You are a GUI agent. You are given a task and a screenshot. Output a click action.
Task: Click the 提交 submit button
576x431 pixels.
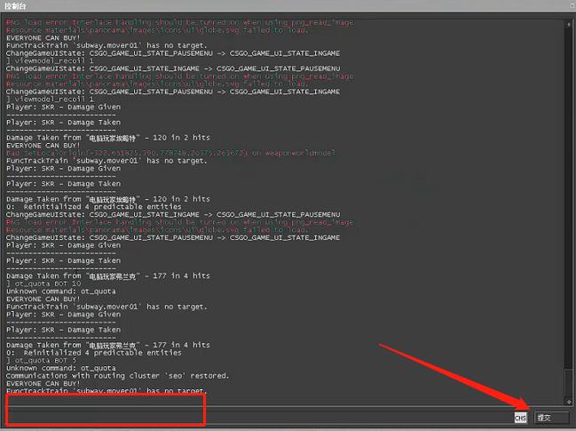(x=551, y=417)
